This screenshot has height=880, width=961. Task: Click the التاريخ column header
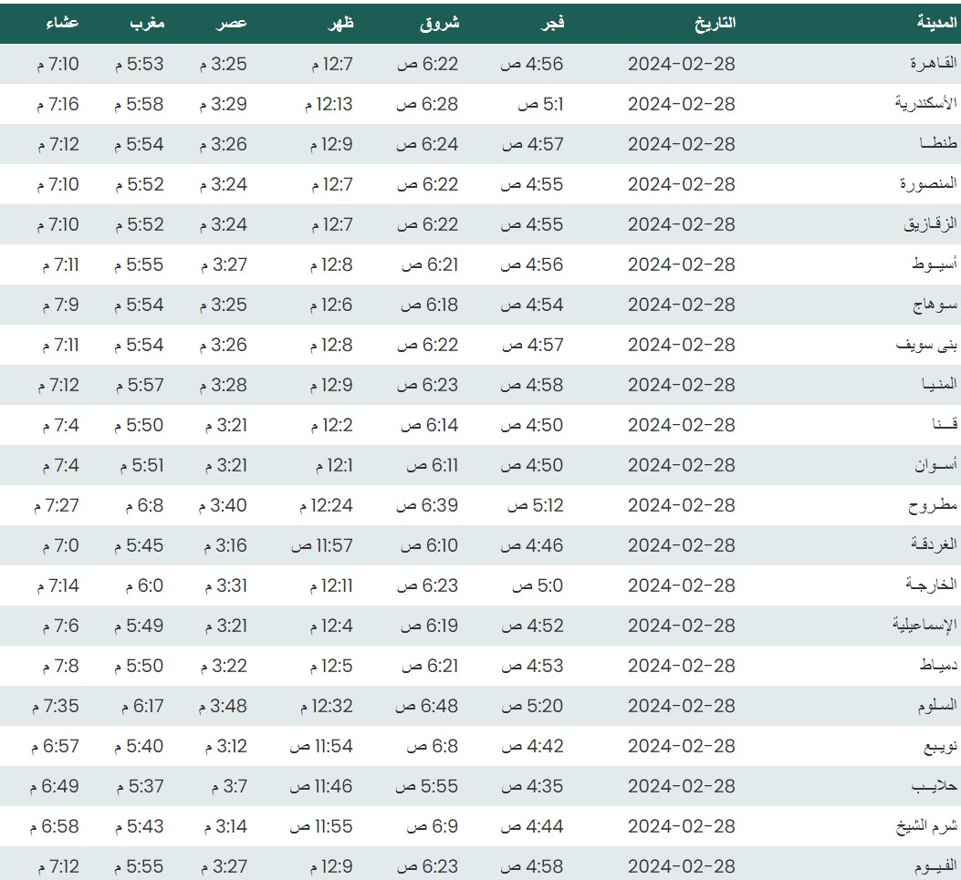[x=715, y=24]
